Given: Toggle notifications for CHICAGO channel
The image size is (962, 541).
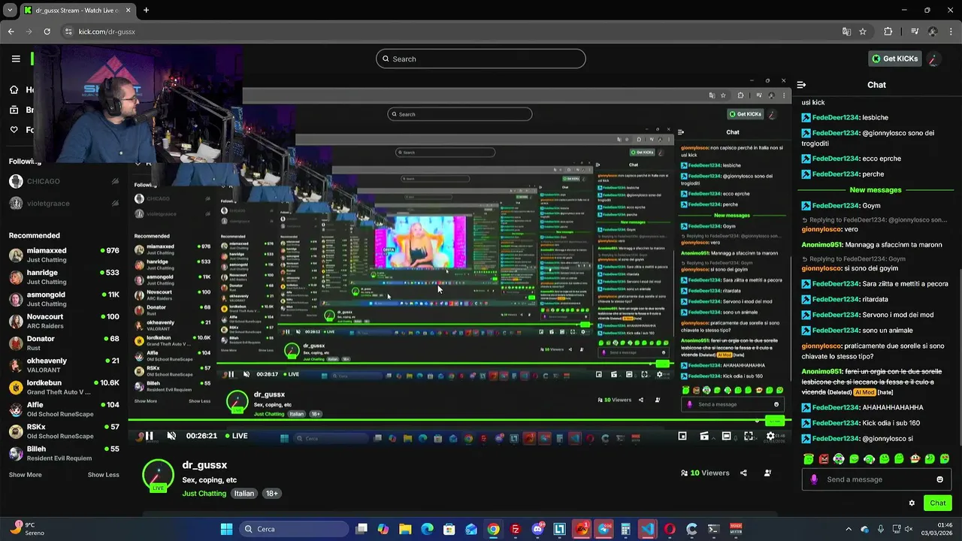Looking at the screenshot, I should [115, 181].
